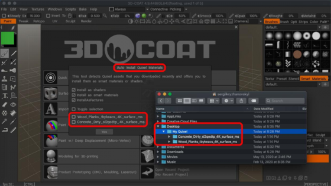Open the File menu
The image size is (331, 186).
[x=4, y=9]
